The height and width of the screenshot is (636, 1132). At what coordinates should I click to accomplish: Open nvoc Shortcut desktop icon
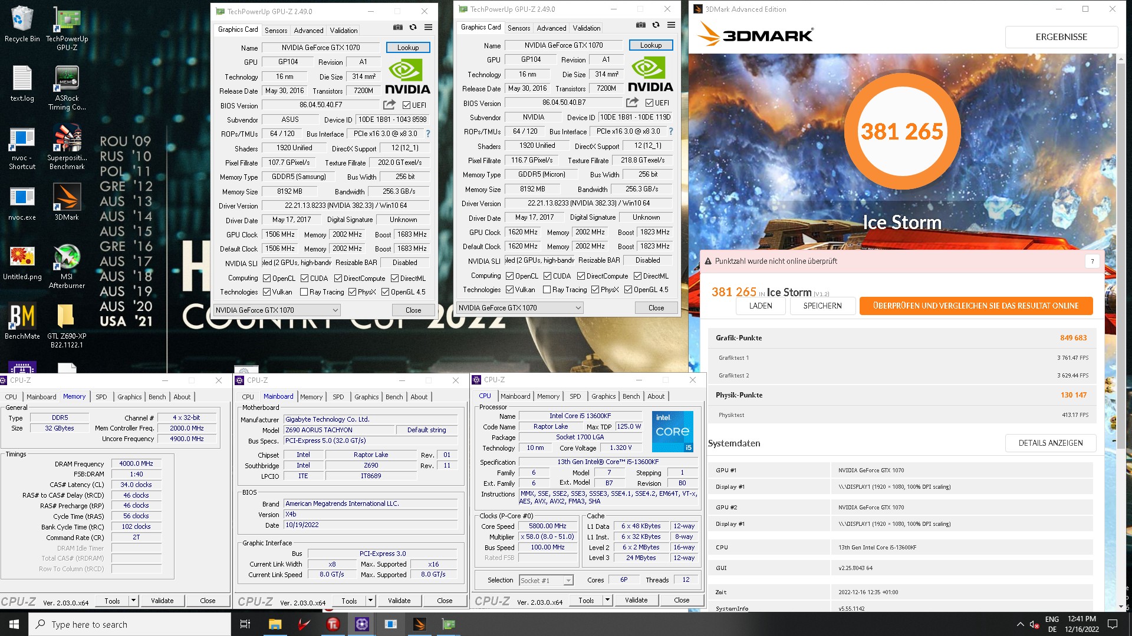click(x=22, y=148)
